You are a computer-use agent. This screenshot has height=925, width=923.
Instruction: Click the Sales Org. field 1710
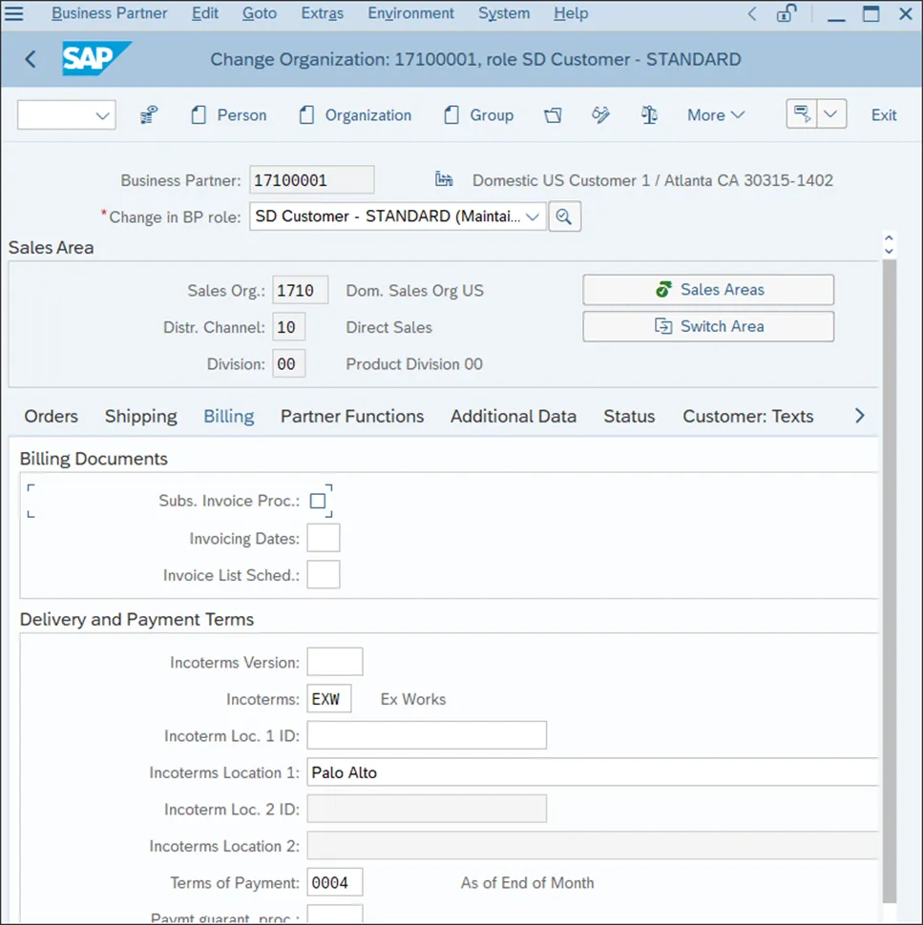tap(300, 290)
